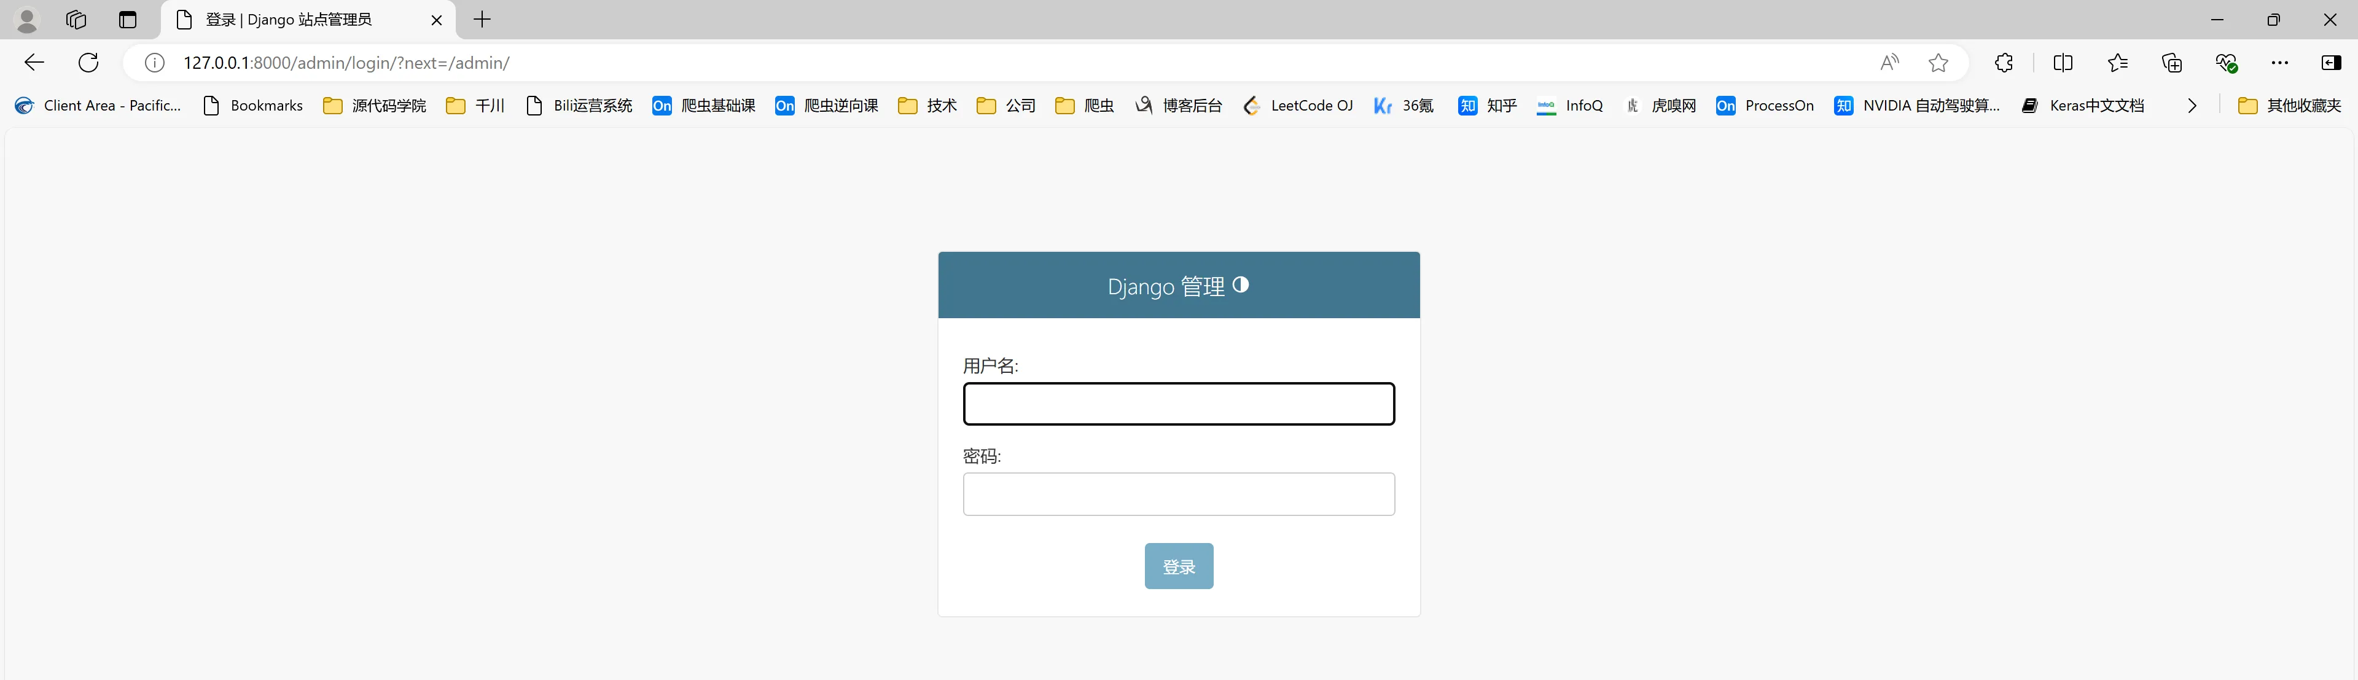The image size is (2358, 680).
Task: Restore down the browser window
Action: click(x=2274, y=19)
